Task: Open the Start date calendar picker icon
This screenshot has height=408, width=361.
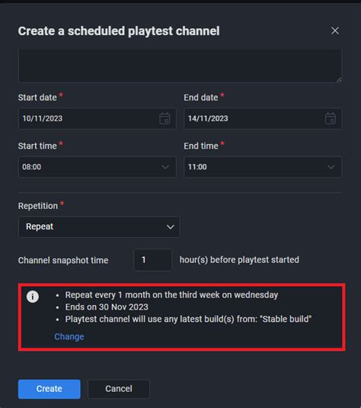Action: [165, 118]
